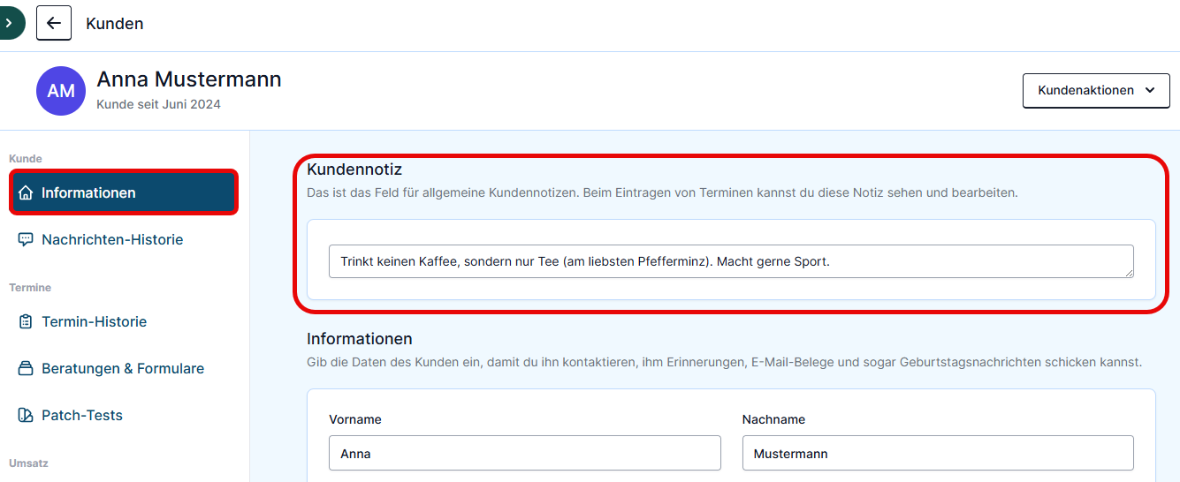Click the Anna Mustermann customer name heading
This screenshot has width=1180, height=482.
pos(189,79)
